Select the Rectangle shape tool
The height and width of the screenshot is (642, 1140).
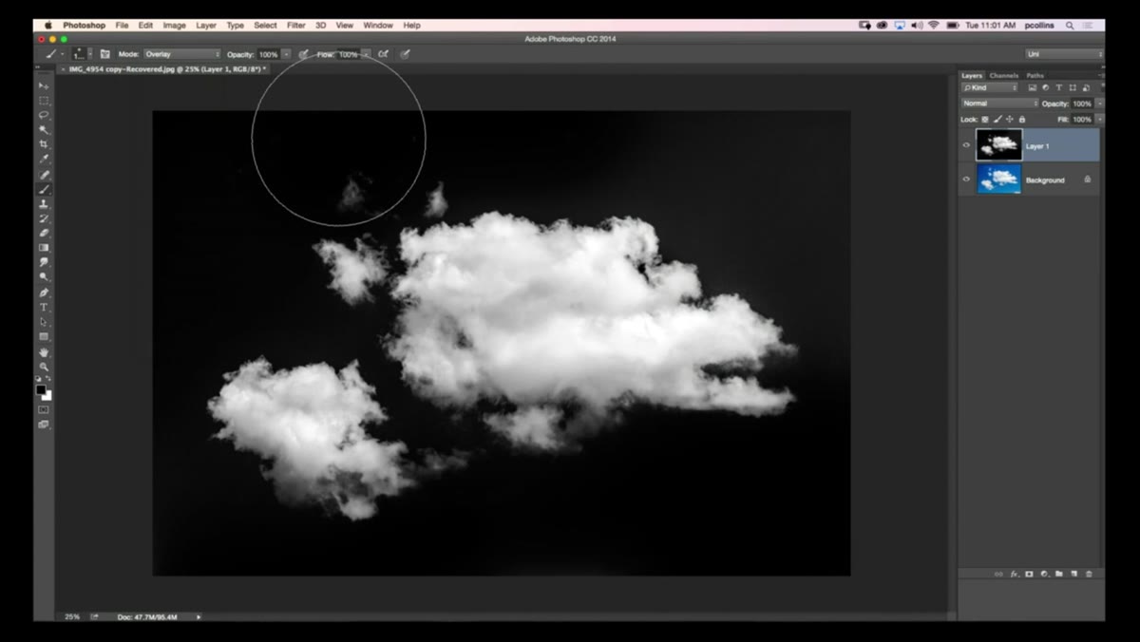point(44,336)
